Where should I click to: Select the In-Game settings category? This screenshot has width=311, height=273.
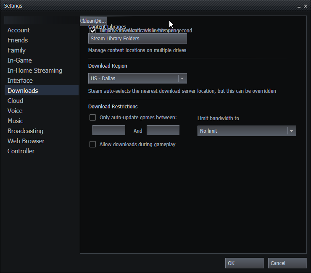point(42,60)
